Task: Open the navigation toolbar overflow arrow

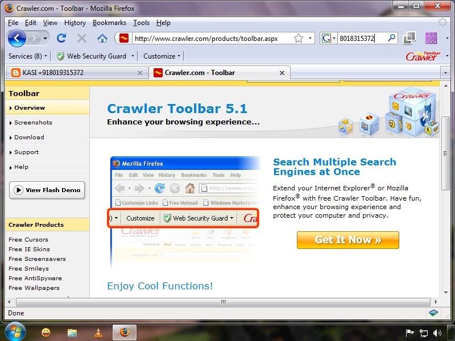Action: 447,38
